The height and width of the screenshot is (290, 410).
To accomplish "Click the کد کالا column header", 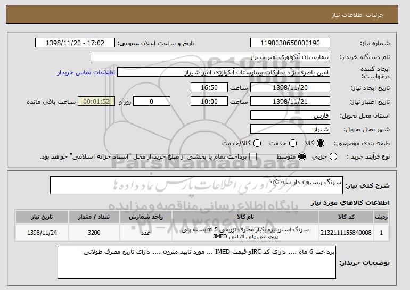I will point(346,217).
